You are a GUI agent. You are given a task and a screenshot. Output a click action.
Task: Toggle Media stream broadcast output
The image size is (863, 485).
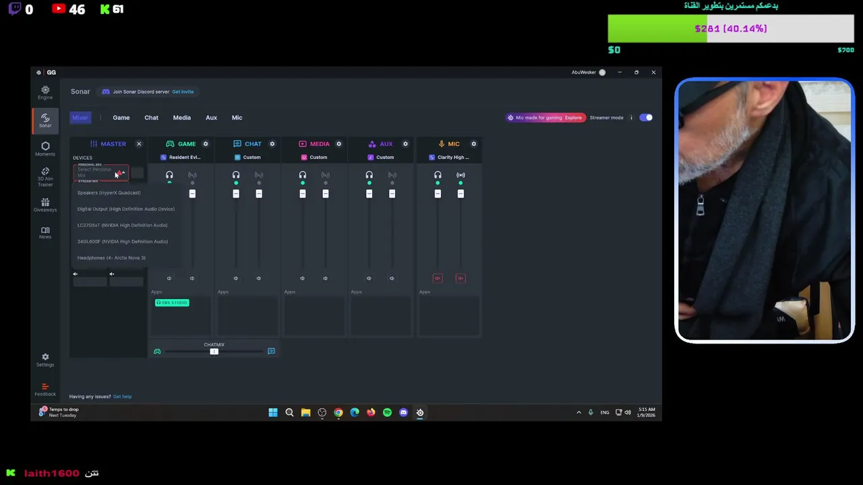[326, 175]
